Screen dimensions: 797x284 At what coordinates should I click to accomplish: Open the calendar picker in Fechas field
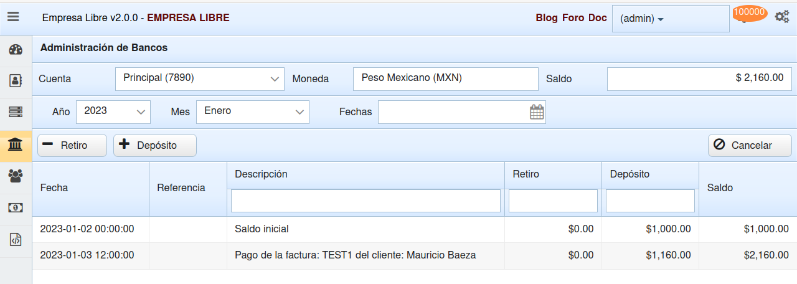coord(537,112)
